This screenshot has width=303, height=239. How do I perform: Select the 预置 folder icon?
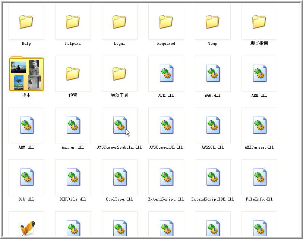coord(73,74)
